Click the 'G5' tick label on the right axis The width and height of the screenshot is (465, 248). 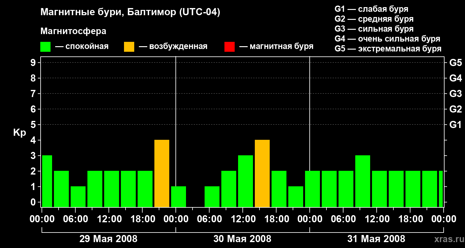[x=455, y=63]
